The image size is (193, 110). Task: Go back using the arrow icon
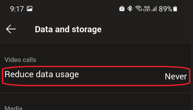click(x=11, y=29)
